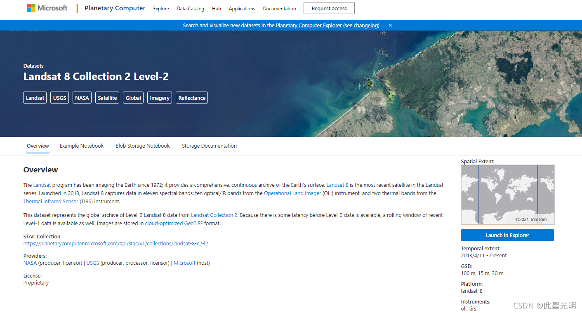The width and height of the screenshot is (582, 313).
Task: Open the STAC Collection API URL
Action: point(116,244)
